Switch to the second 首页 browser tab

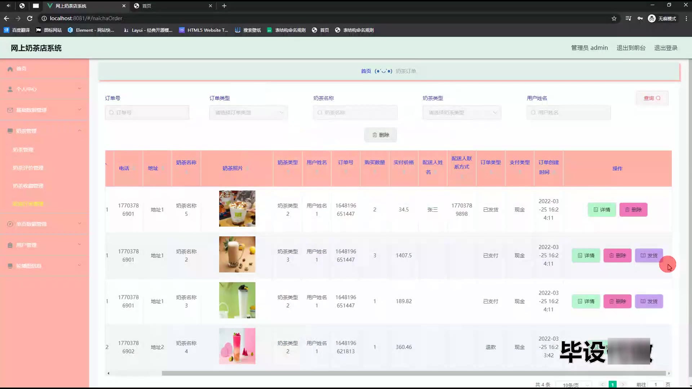pos(173,6)
